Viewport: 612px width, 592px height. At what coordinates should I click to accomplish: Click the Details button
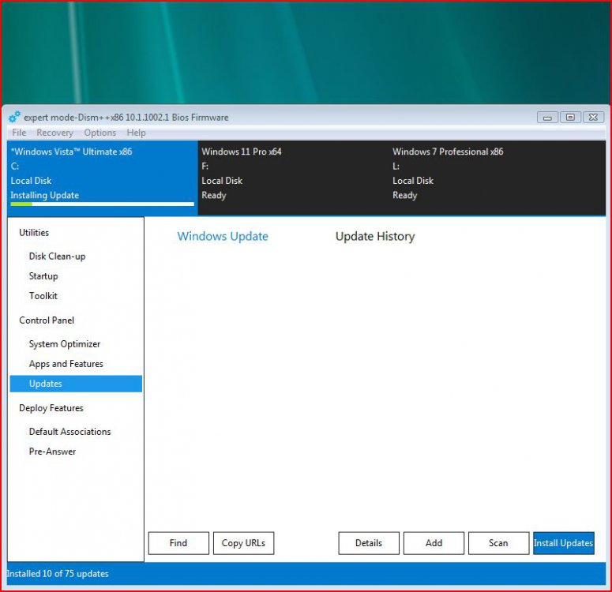pyautogui.click(x=369, y=543)
